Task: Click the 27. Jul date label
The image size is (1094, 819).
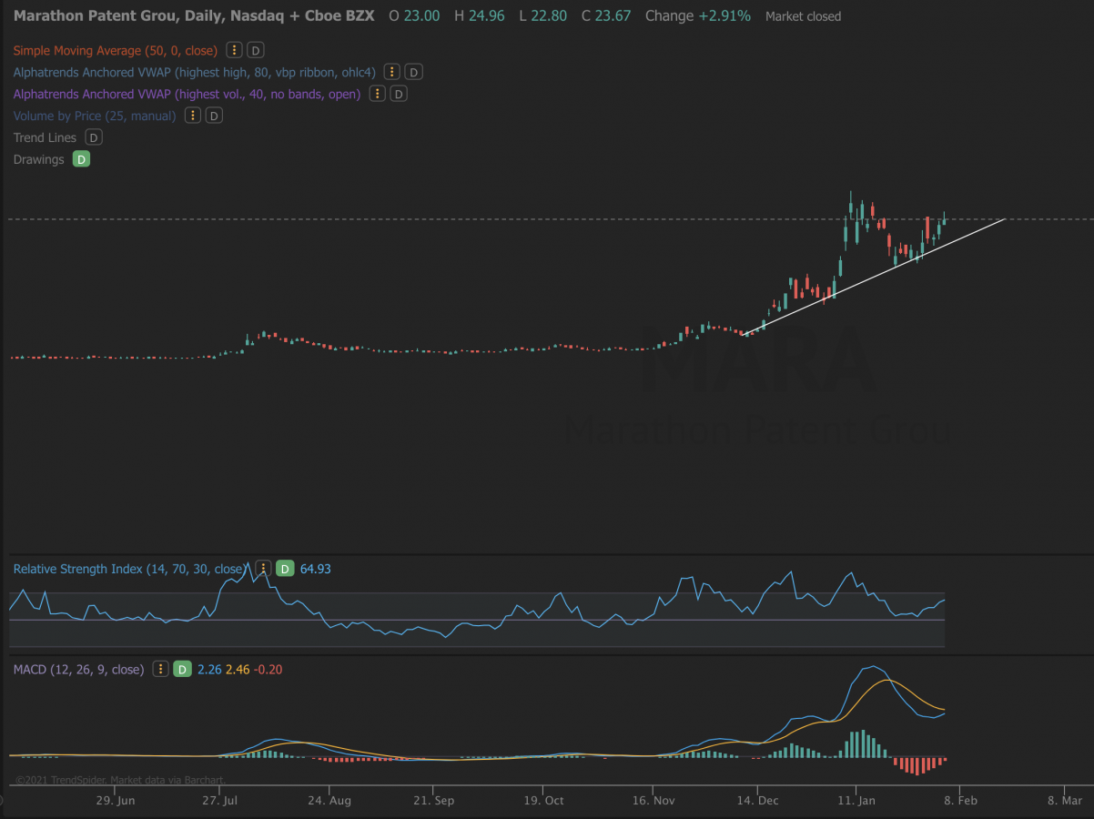Action: point(218,801)
